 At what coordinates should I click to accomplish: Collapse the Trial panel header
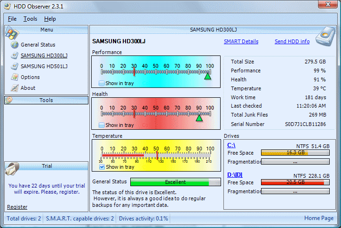click(x=46, y=166)
